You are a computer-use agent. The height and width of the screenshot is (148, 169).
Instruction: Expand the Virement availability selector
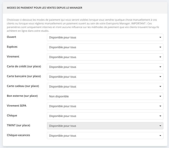[x=105, y=57]
